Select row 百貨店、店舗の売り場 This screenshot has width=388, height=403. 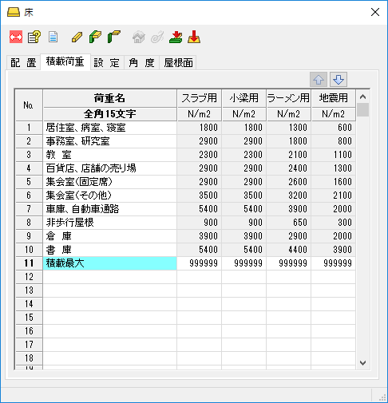[x=110, y=168]
